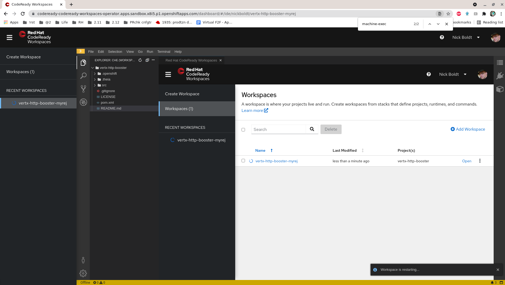This screenshot has width=505, height=285.
Task: Go to next find-in-page match
Action: [x=438, y=24]
